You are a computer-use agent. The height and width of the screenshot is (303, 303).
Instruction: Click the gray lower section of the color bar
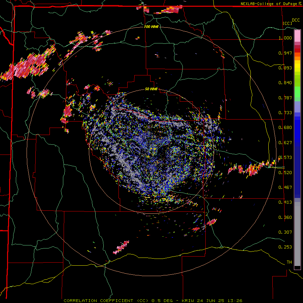pos(297,234)
